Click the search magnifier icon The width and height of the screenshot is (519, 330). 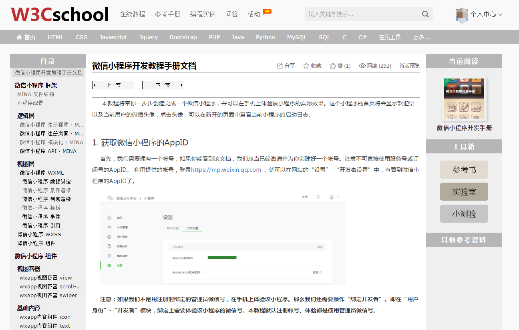(x=425, y=14)
